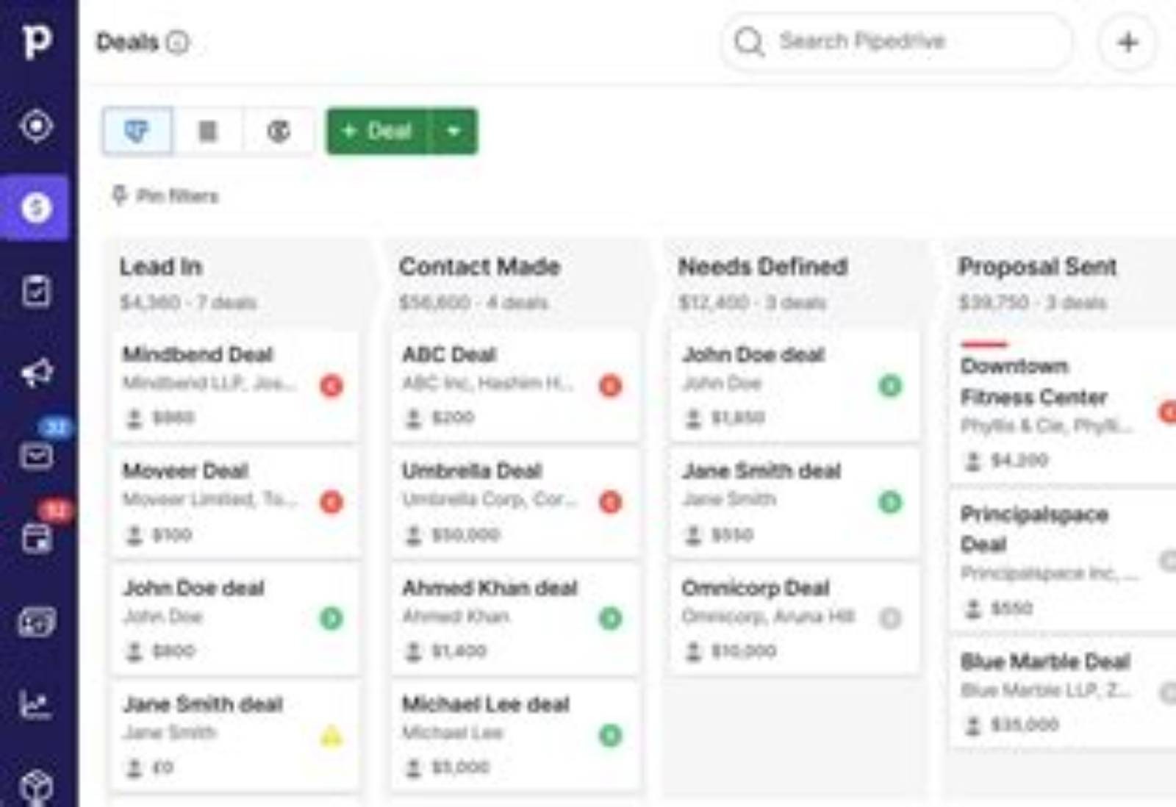This screenshot has height=807, width=1176.
Task: Click the red activity icon on Mindbend Deal
Action: click(331, 386)
